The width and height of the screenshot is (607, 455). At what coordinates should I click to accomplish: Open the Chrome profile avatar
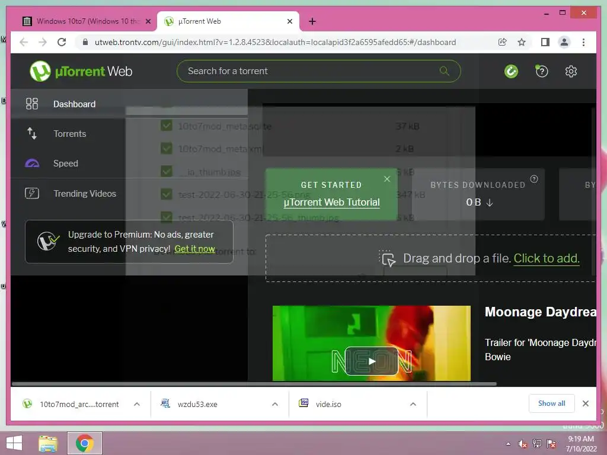point(564,42)
